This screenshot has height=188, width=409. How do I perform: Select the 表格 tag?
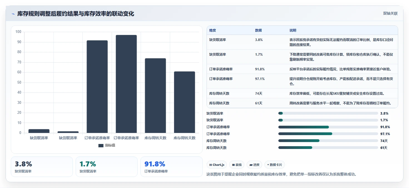237,165
